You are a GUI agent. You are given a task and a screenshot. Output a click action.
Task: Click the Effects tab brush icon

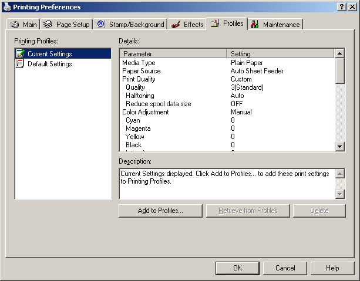[175, 25]
